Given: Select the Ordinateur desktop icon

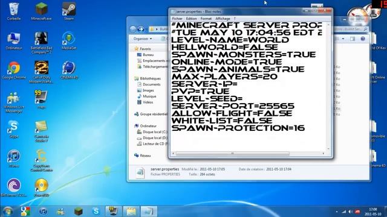Looking at the screenshot, I should tap(14, 40).
